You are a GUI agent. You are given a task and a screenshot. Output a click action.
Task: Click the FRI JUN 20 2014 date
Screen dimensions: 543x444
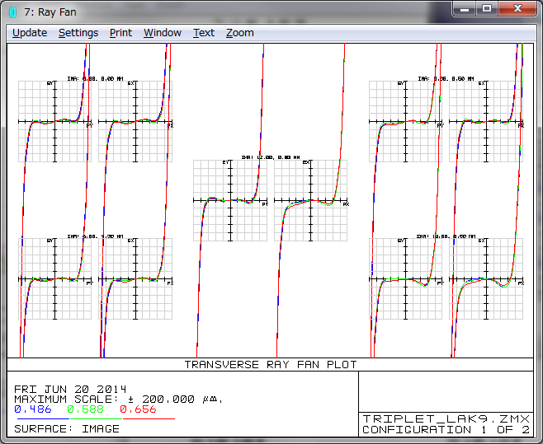click(x=70, y=390)
